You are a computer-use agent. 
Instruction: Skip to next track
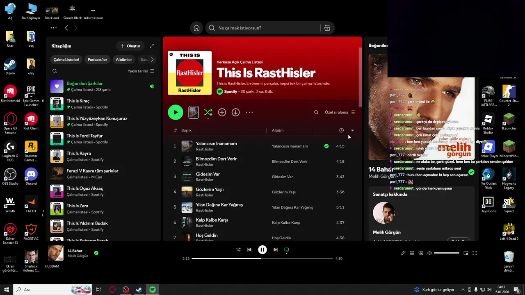coord(276,250)
